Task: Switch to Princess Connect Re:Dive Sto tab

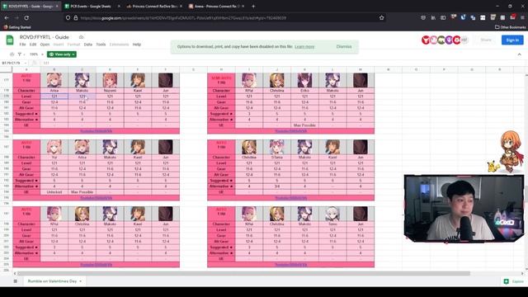Action: 155,6
